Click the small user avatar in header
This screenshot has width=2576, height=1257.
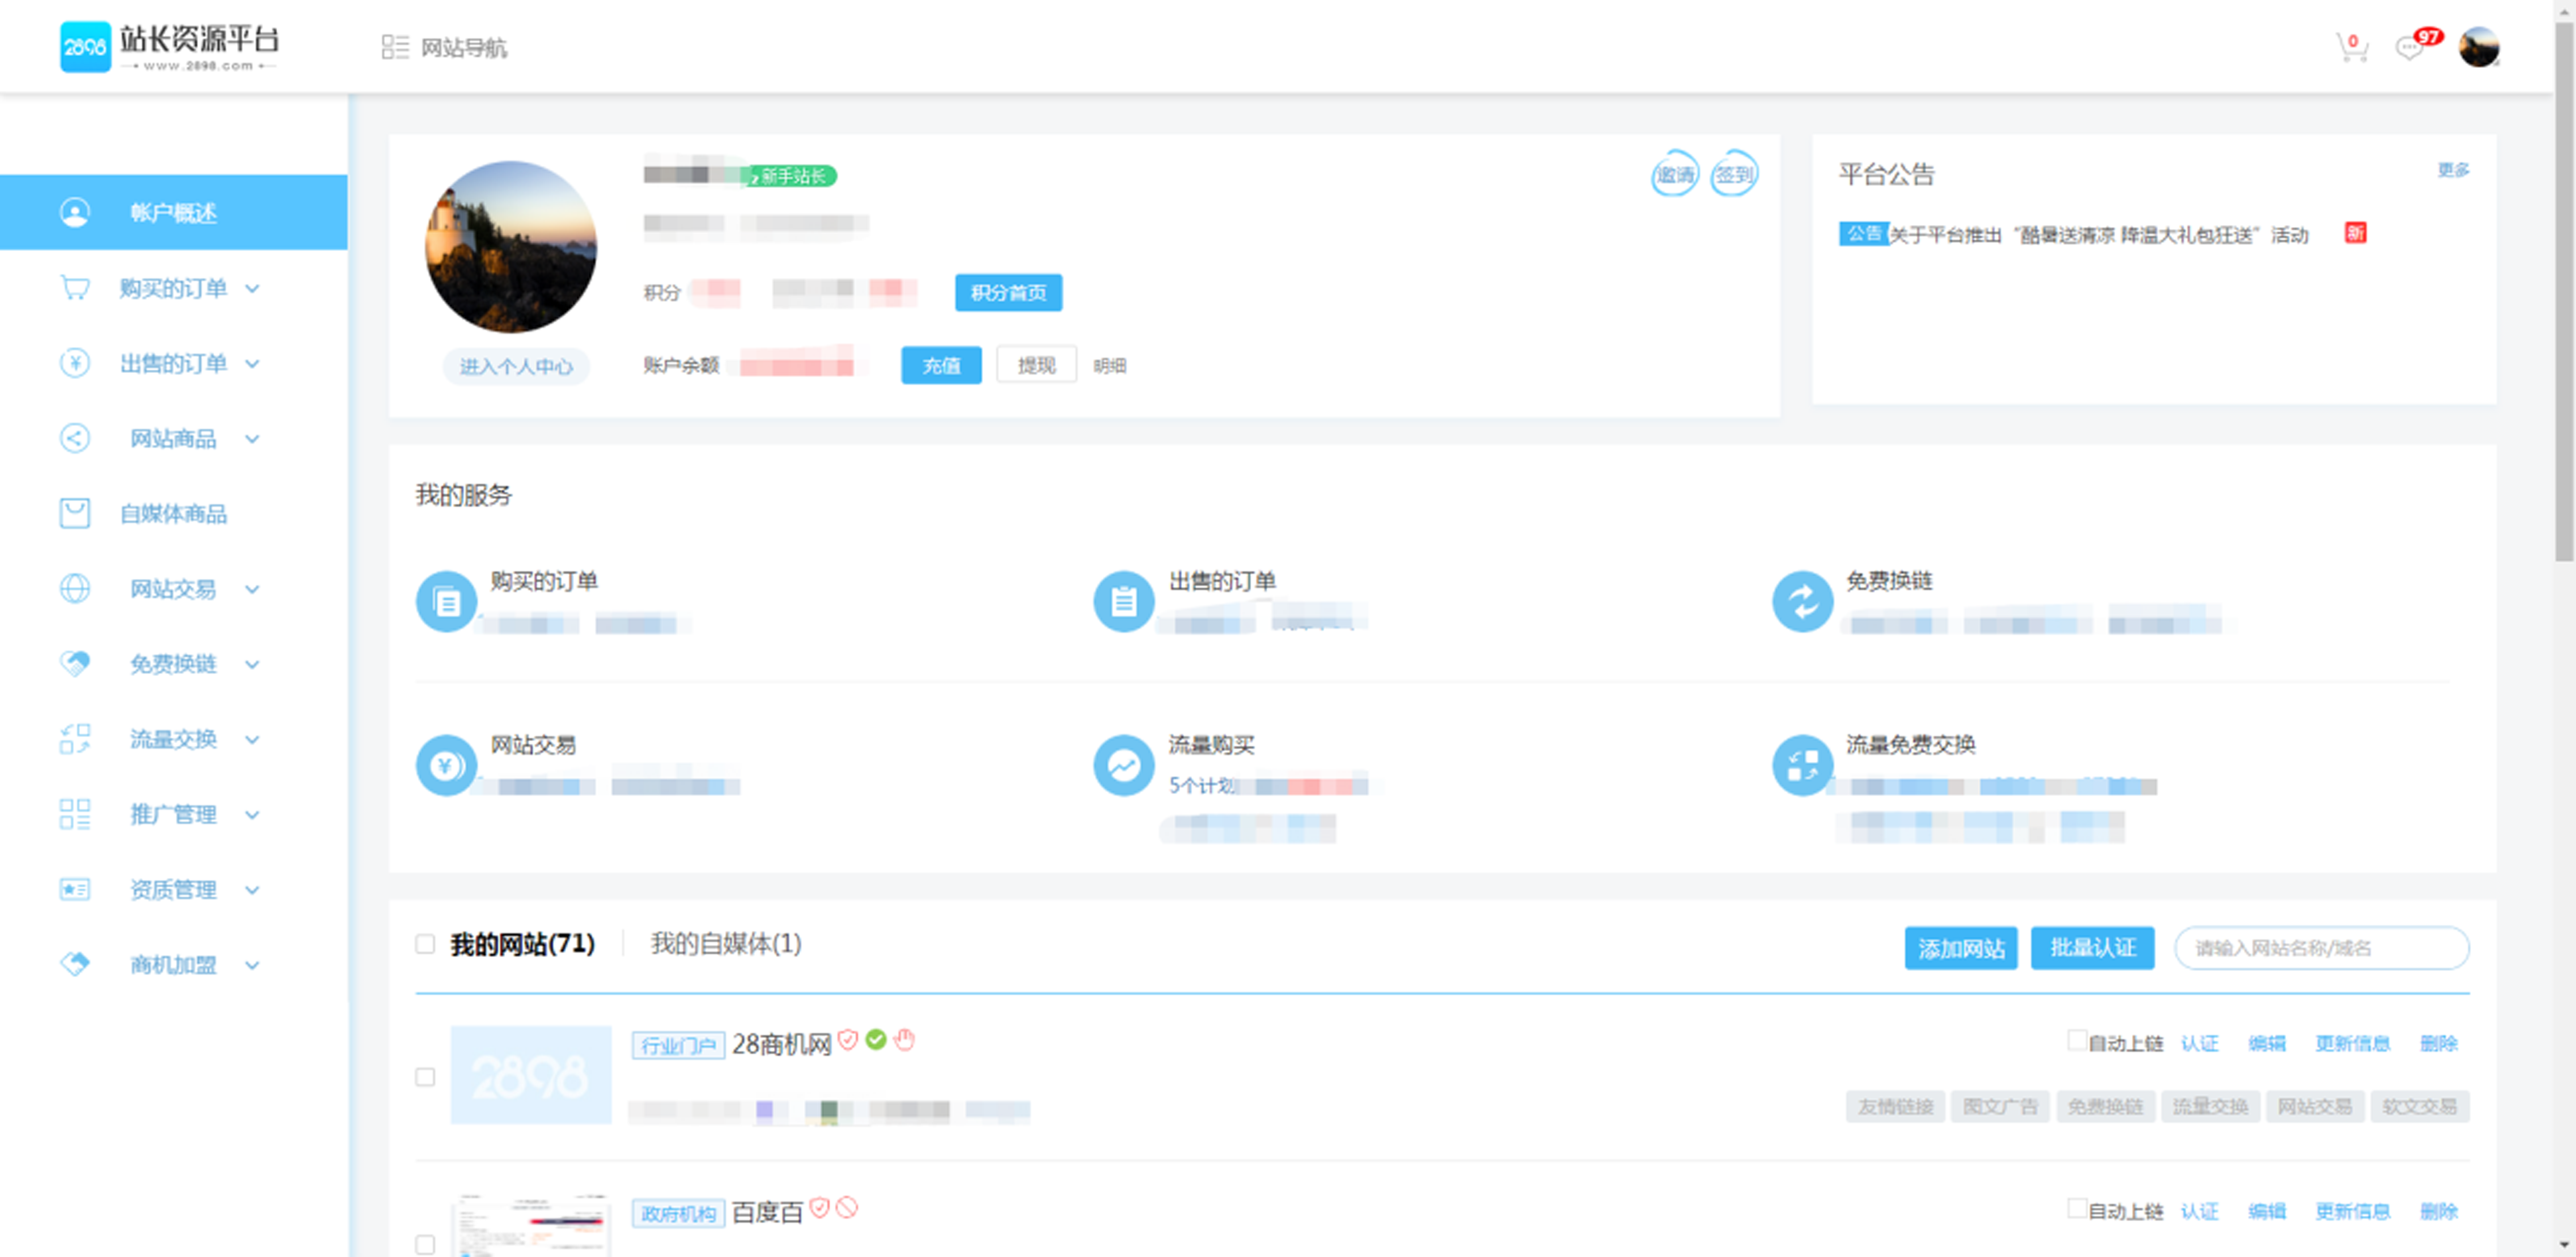(2479, 47)
